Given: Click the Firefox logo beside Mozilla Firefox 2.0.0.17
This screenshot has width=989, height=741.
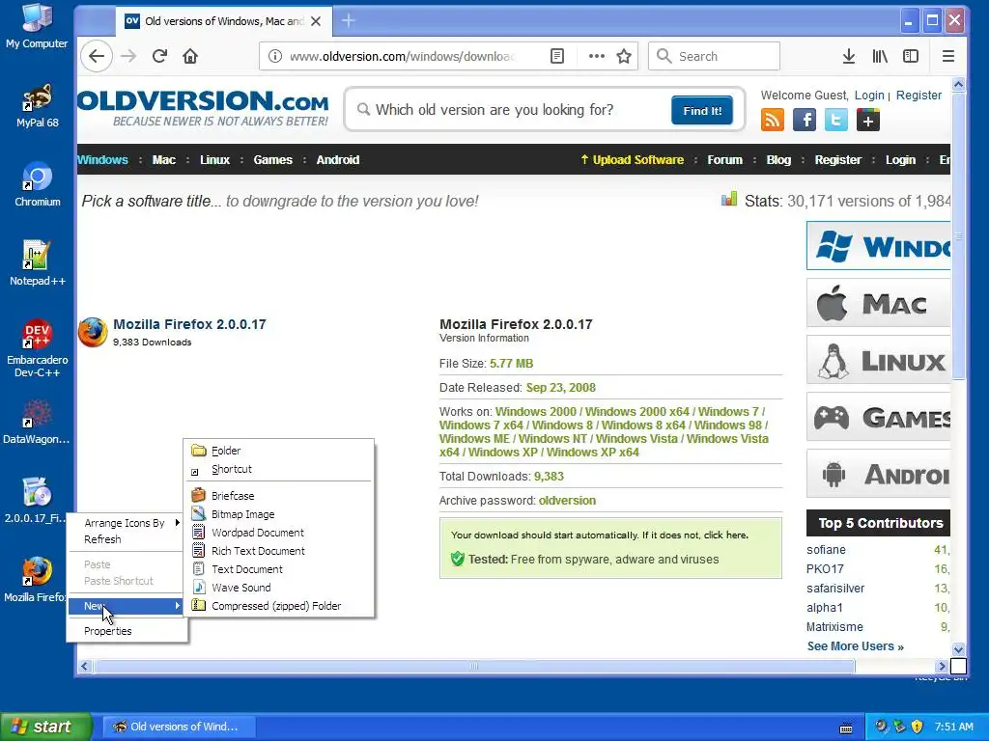Looking at the screenshot, I should (x=93, y=332).
